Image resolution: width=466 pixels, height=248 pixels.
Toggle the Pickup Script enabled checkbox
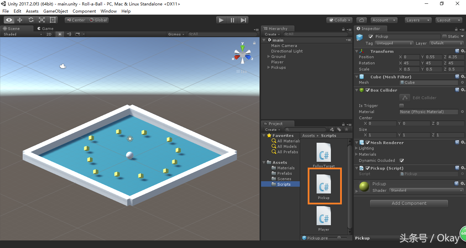click(368, 168)
